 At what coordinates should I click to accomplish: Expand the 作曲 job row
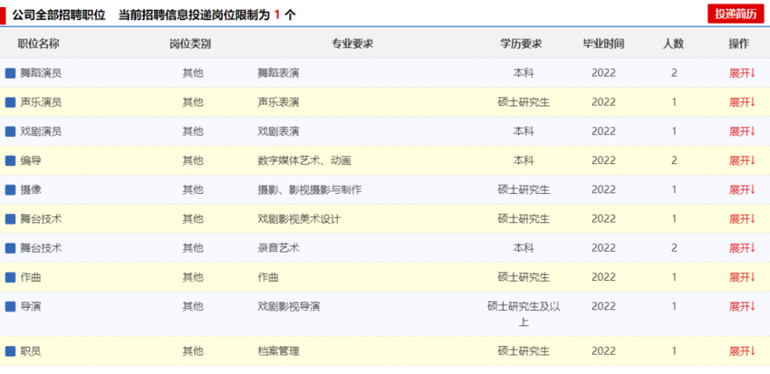point(742,277)
